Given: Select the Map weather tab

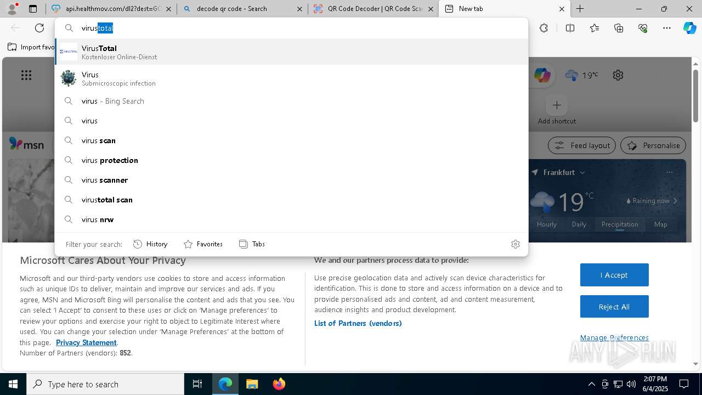Looking at the screenshot, I should (660, 224).
